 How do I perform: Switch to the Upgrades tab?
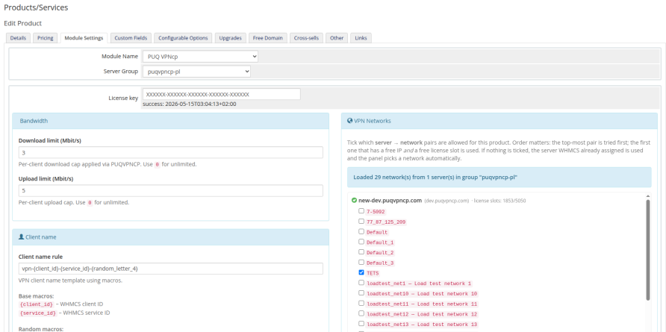tap(230, 38)
